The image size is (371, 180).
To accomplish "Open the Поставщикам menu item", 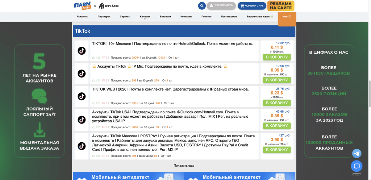I will coord(229,17).
